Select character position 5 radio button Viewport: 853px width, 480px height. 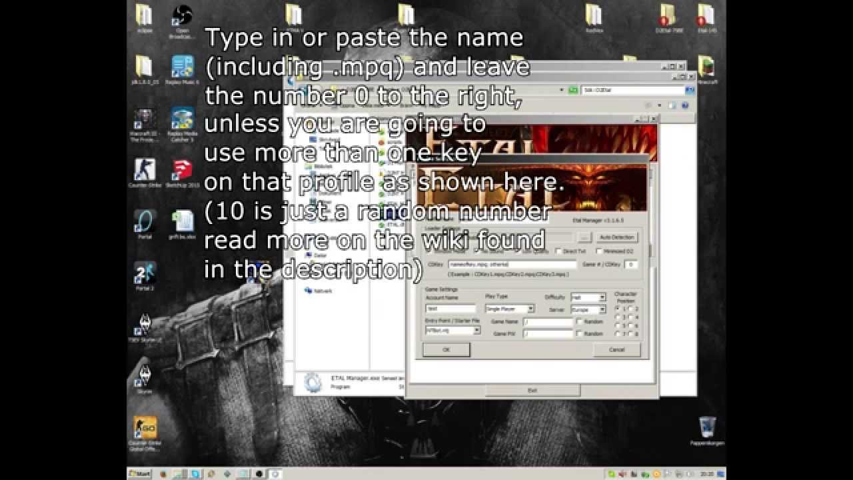pos(617,325)
